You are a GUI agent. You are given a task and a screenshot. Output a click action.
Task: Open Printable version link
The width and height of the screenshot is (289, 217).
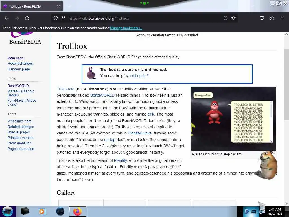[20, 138]
